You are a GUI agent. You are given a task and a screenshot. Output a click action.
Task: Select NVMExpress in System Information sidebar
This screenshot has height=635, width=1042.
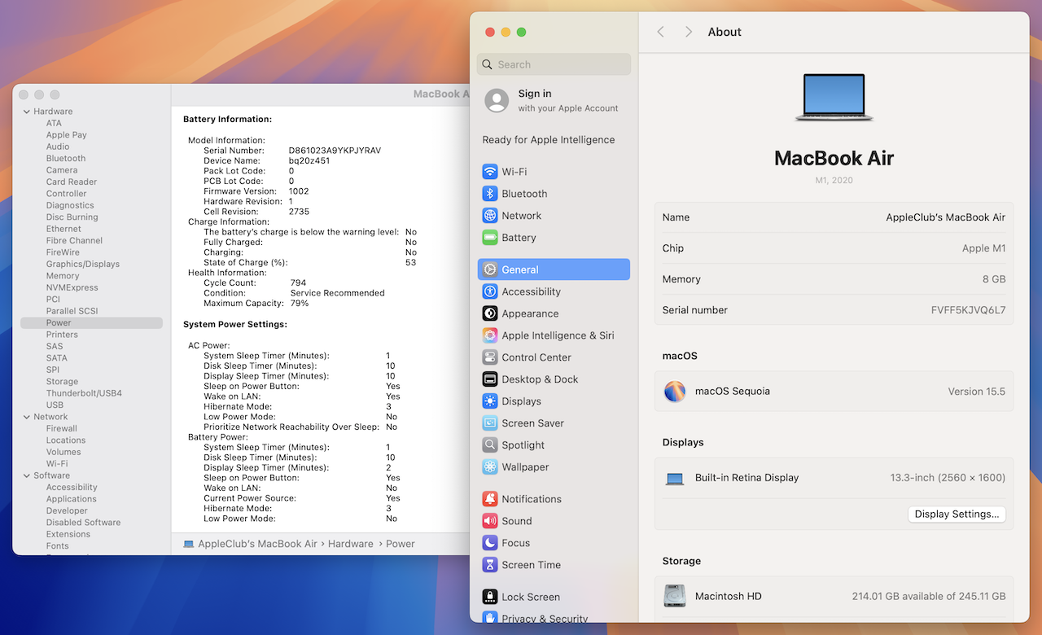pyautogui.click(x=72, y=287)
